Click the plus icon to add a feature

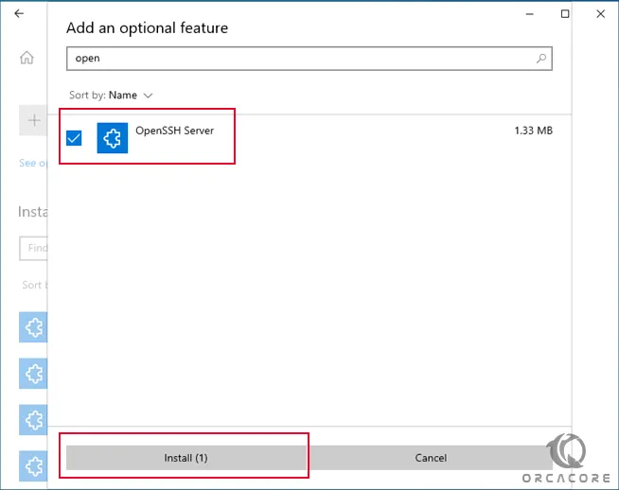click(x=33, y=120)
